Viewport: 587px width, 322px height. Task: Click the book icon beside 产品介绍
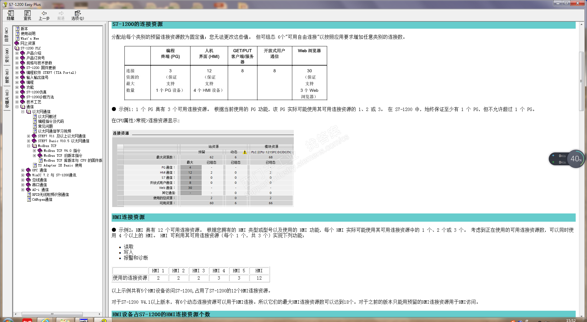(23, 53)
